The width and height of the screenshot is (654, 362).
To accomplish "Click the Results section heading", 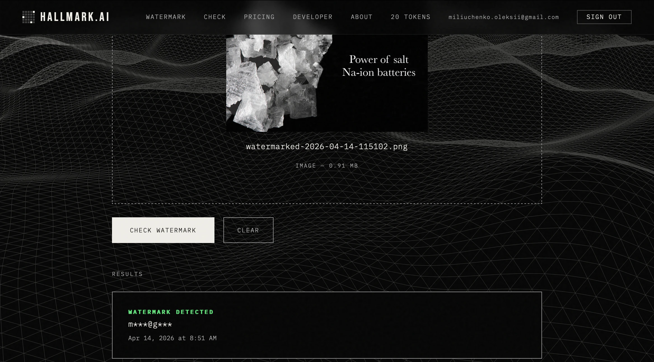I will tap(127, 274).
